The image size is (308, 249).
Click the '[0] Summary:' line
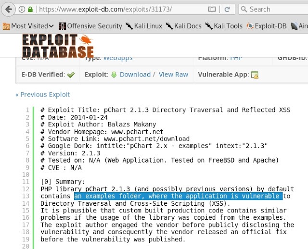tap(63, 182)
